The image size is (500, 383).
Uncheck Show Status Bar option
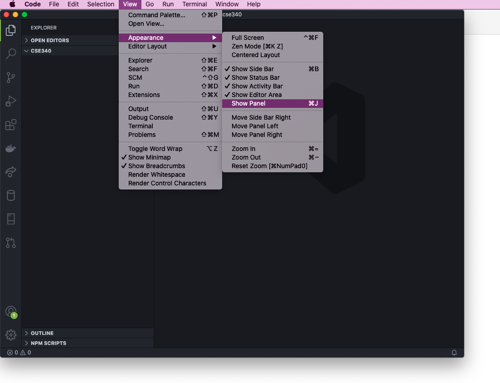[256, 78]
